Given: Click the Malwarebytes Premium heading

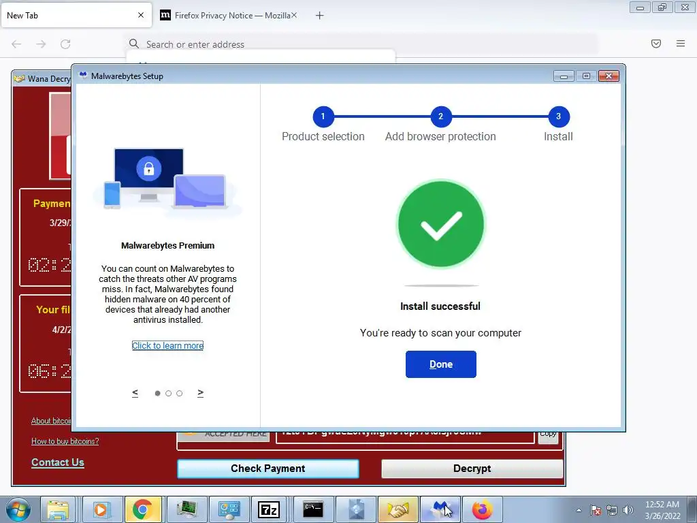Looking at the screenshot, I should pyautogui.click(x=167, y=245).
